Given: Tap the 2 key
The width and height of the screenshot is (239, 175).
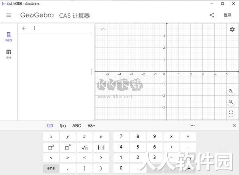Looking at the screenshot, I should tap(138, 157).
